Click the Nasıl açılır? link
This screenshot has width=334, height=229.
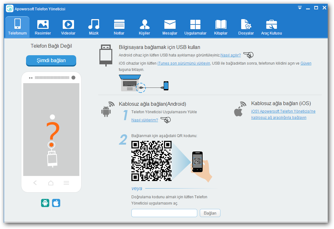tap(231, 55)
